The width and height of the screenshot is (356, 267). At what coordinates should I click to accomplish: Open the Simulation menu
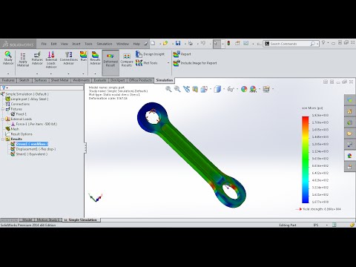point(105,44)
